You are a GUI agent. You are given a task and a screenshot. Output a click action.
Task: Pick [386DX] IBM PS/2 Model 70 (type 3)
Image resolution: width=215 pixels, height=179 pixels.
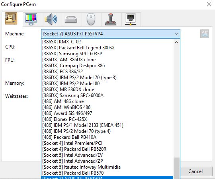point(107,78)
